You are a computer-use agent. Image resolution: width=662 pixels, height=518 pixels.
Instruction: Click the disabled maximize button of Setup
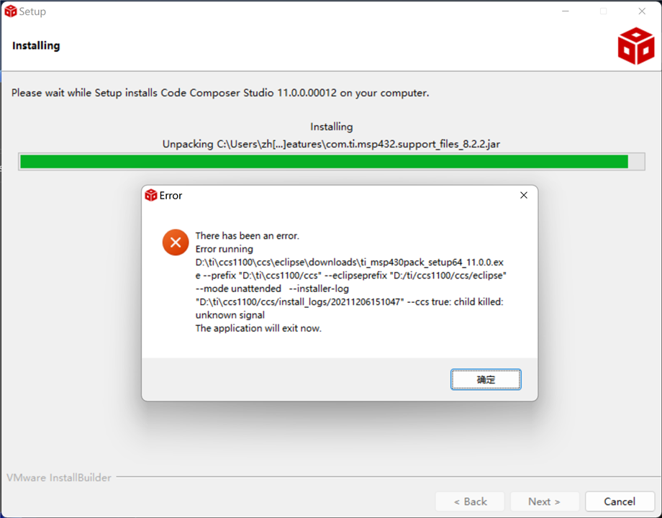tap(603, 12)
